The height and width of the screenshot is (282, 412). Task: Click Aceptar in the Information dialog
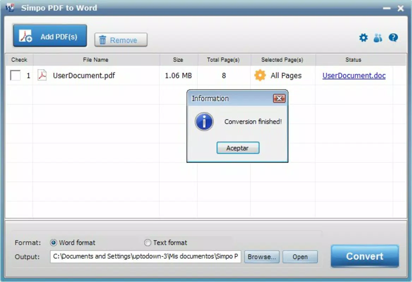pyautogui.click(x=238, y=148)
